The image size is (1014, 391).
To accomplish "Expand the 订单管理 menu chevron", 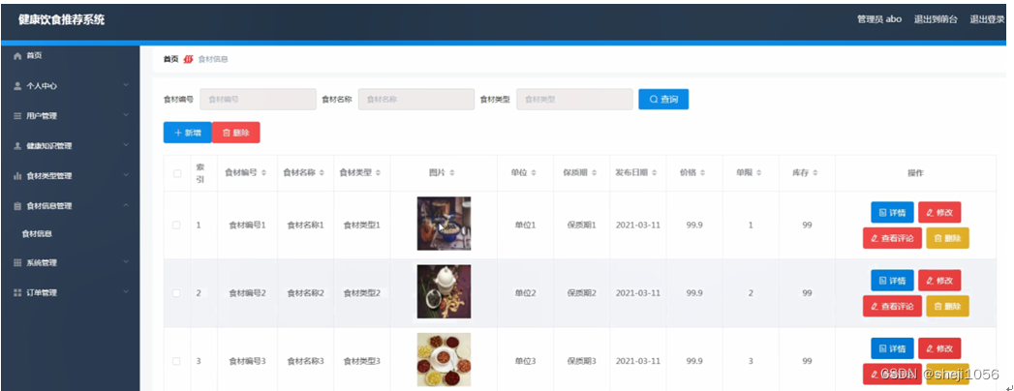I will (126, 292).
